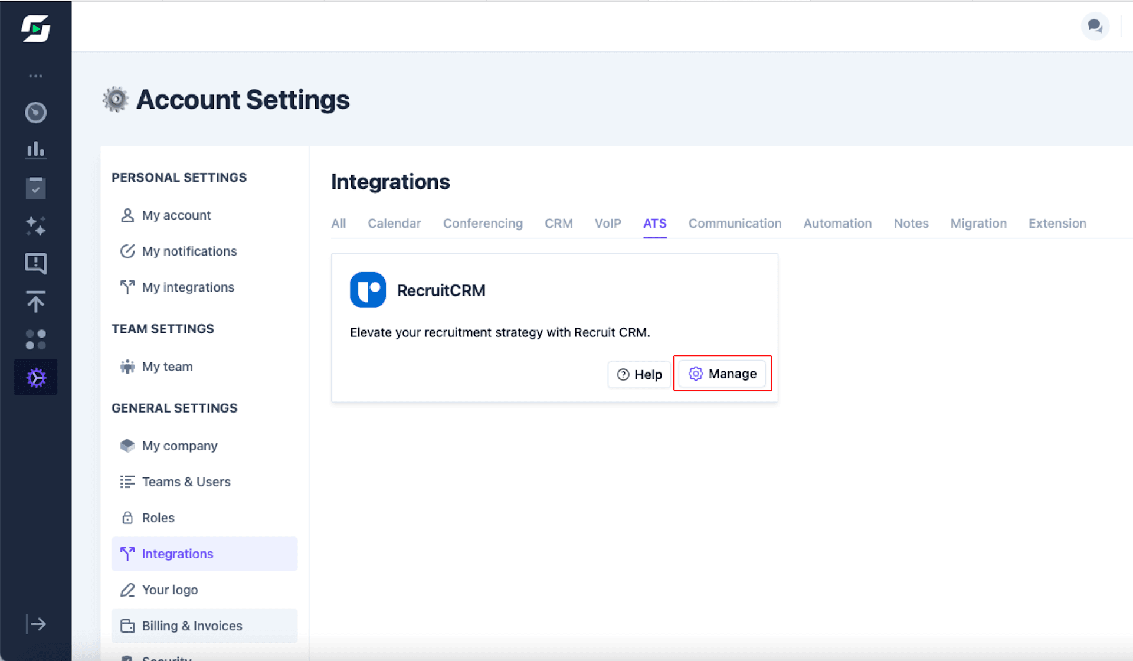
Task: Switch to the CRM integrations tab
Action: coord(558,223)
